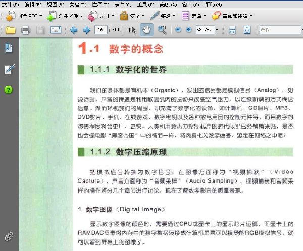Screen dimensions: 303x251
Task: Click the 导出 icon
Action: click(x=92, y=16)
